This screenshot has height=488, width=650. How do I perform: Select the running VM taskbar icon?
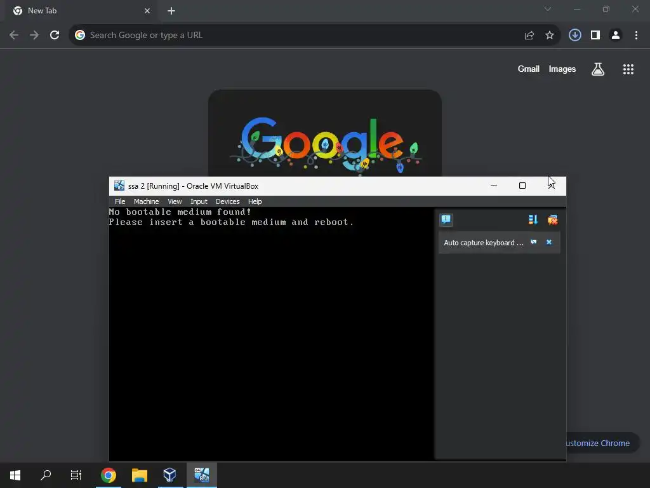[202, 475]
